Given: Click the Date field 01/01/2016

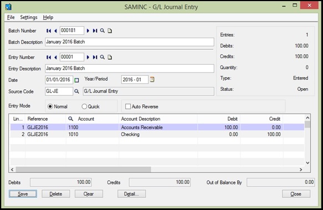Looking at the screenshot, I should (x=59, y=80).
